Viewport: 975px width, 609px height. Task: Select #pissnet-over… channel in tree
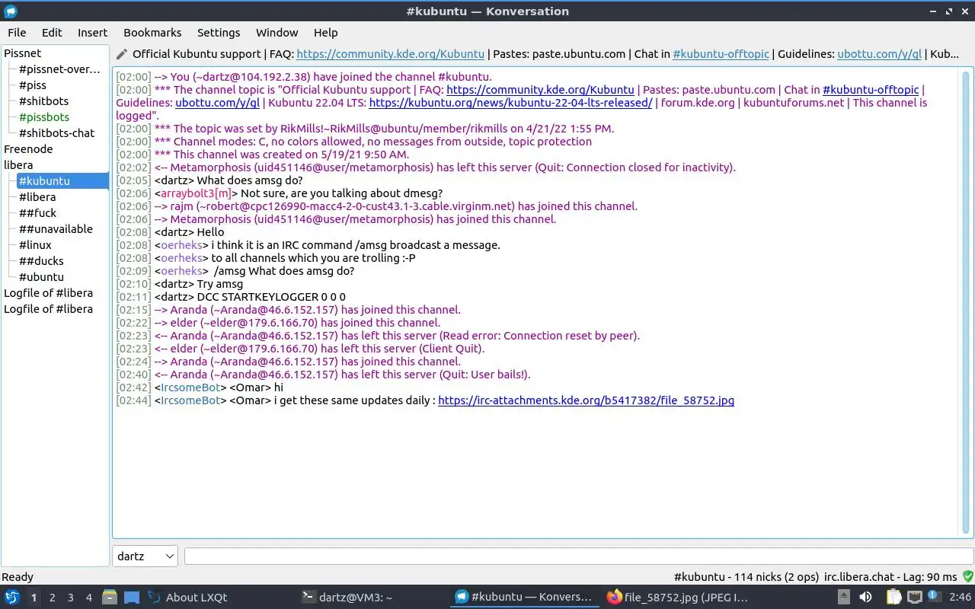click(x=59, y=69)
